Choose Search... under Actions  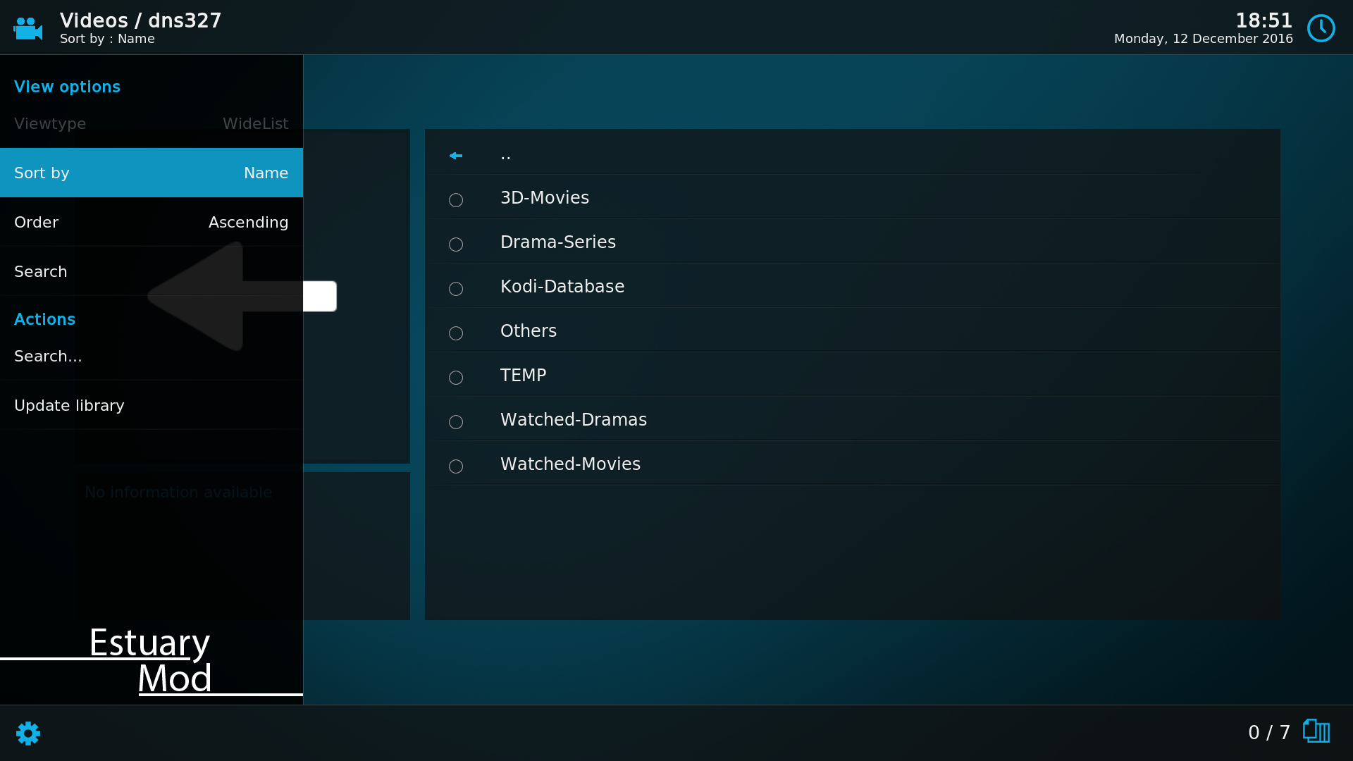point(152,356)
